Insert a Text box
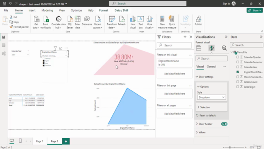Image resolution: width=264 pixels, height=149 pixels. [x=141, y=22]
